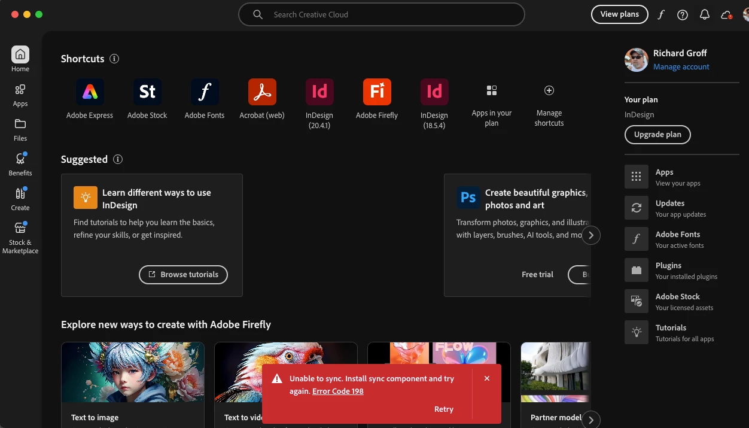Go to Files in sidebar
The image size is (749, 428).
click(20, 129)
